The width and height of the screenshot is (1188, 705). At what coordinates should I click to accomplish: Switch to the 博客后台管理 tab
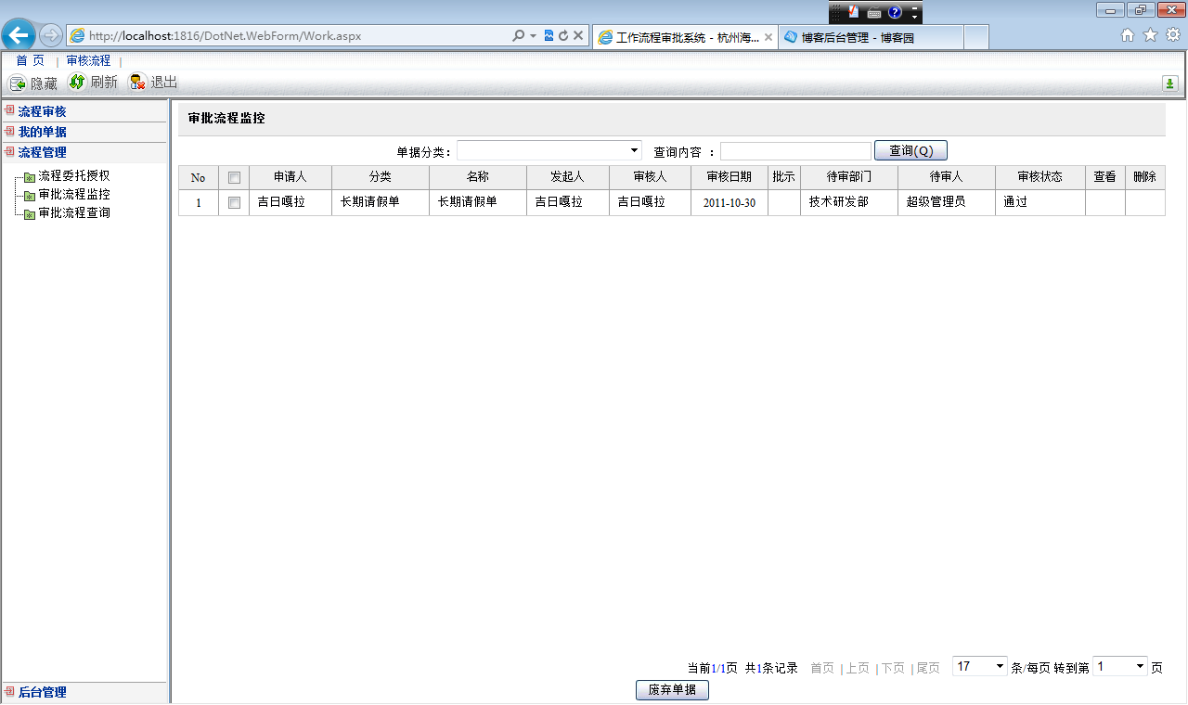tap(871, 37)
